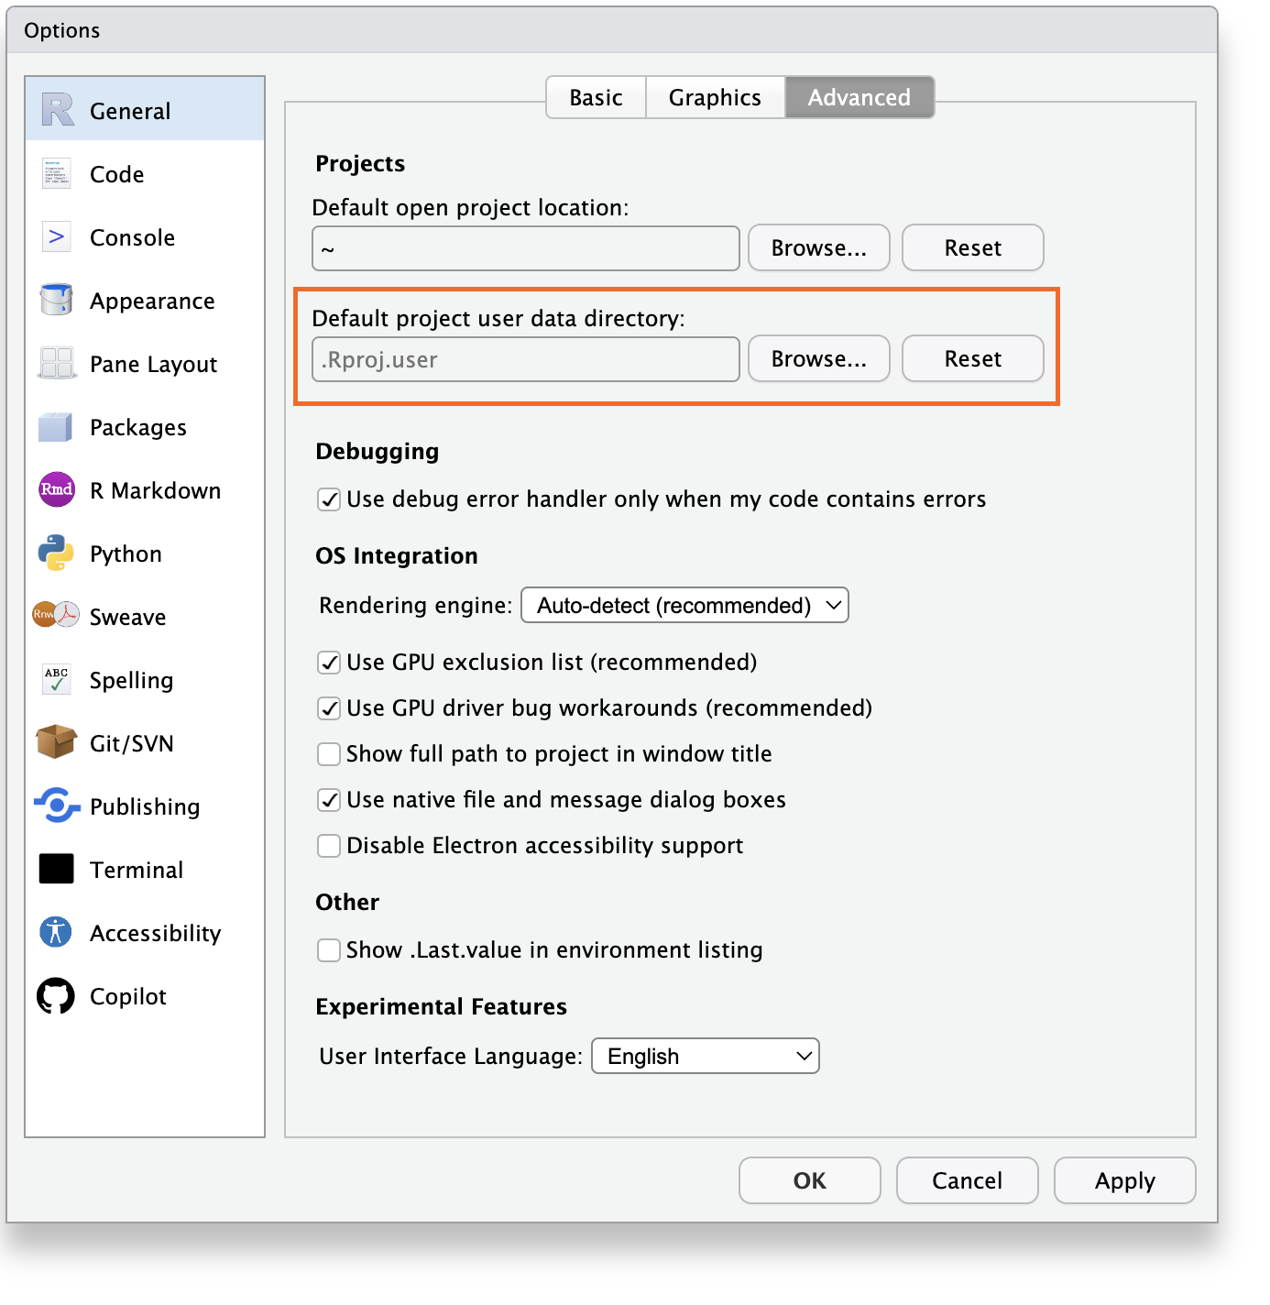
Task: Toggle Show full path to project checkbox
Action: [x=329, y=754]
